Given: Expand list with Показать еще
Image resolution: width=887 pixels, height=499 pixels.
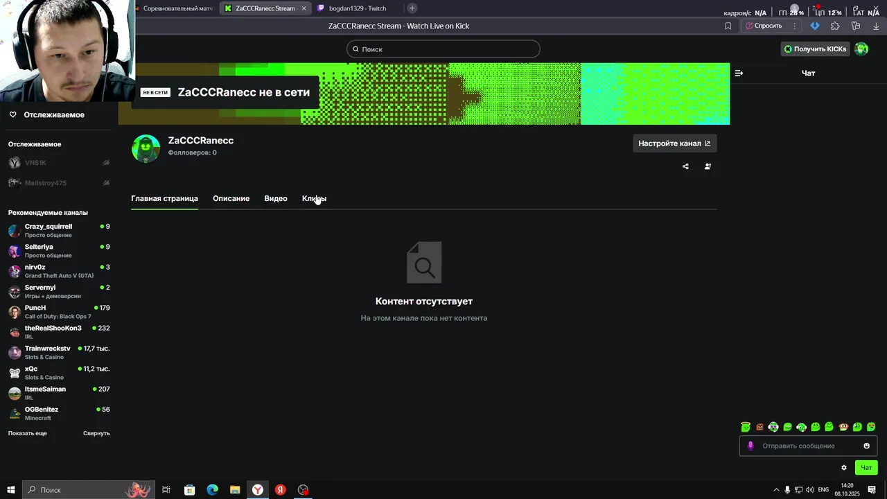Looking at the screenshot, I should click(28, 433).
